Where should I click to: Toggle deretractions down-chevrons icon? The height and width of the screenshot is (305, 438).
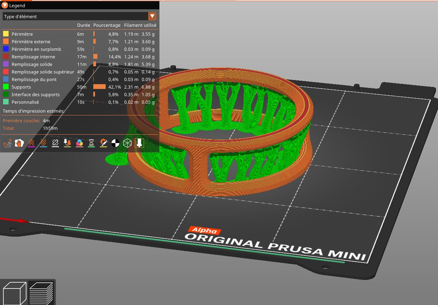[x=43, y=143]
